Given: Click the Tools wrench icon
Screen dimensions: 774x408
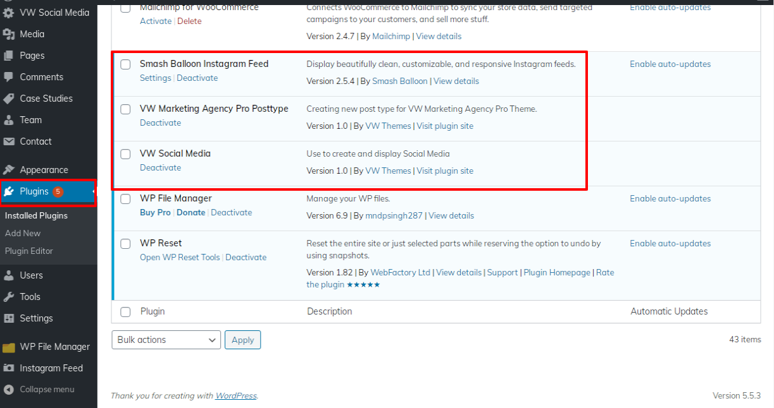Looking at the screenshot, I should pyautogui.click(x=9, y=297).
